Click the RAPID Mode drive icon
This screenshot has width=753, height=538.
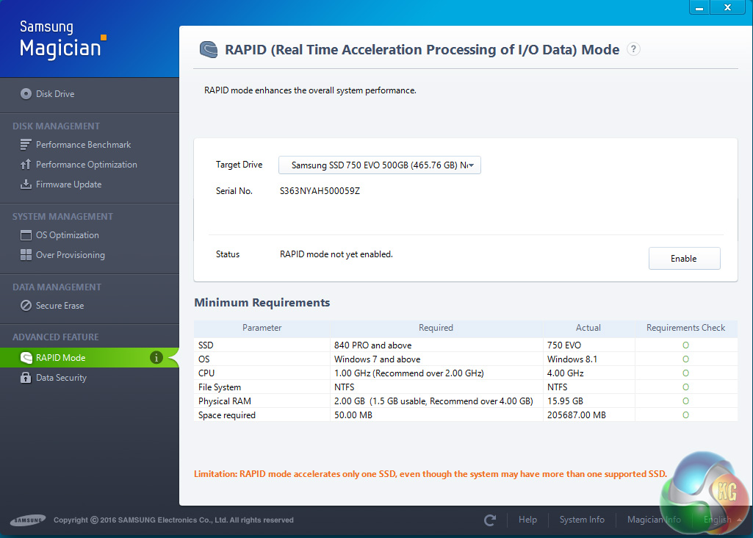pyautogui.click(x=26, y=357)
